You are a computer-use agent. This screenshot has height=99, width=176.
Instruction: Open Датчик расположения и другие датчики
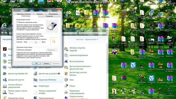point(78,67)
